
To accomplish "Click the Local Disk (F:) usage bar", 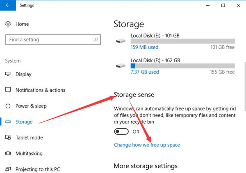I will (x=182, y=66).
